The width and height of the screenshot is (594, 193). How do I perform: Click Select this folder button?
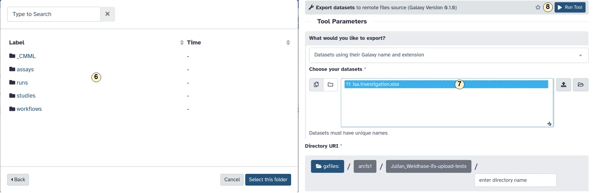click(268, 180)
